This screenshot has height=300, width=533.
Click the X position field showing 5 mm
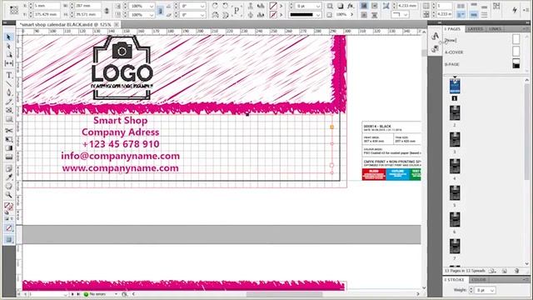click(47, 6)
